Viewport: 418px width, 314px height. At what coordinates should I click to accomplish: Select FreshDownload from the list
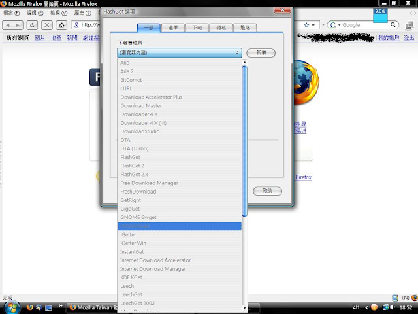click(x=180, y=192)
